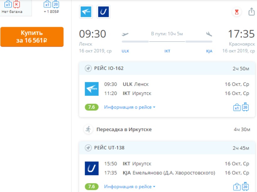This screenshot has height=192, width=257.
Task: Click the ULK airport code link
Action: point(125,51)
